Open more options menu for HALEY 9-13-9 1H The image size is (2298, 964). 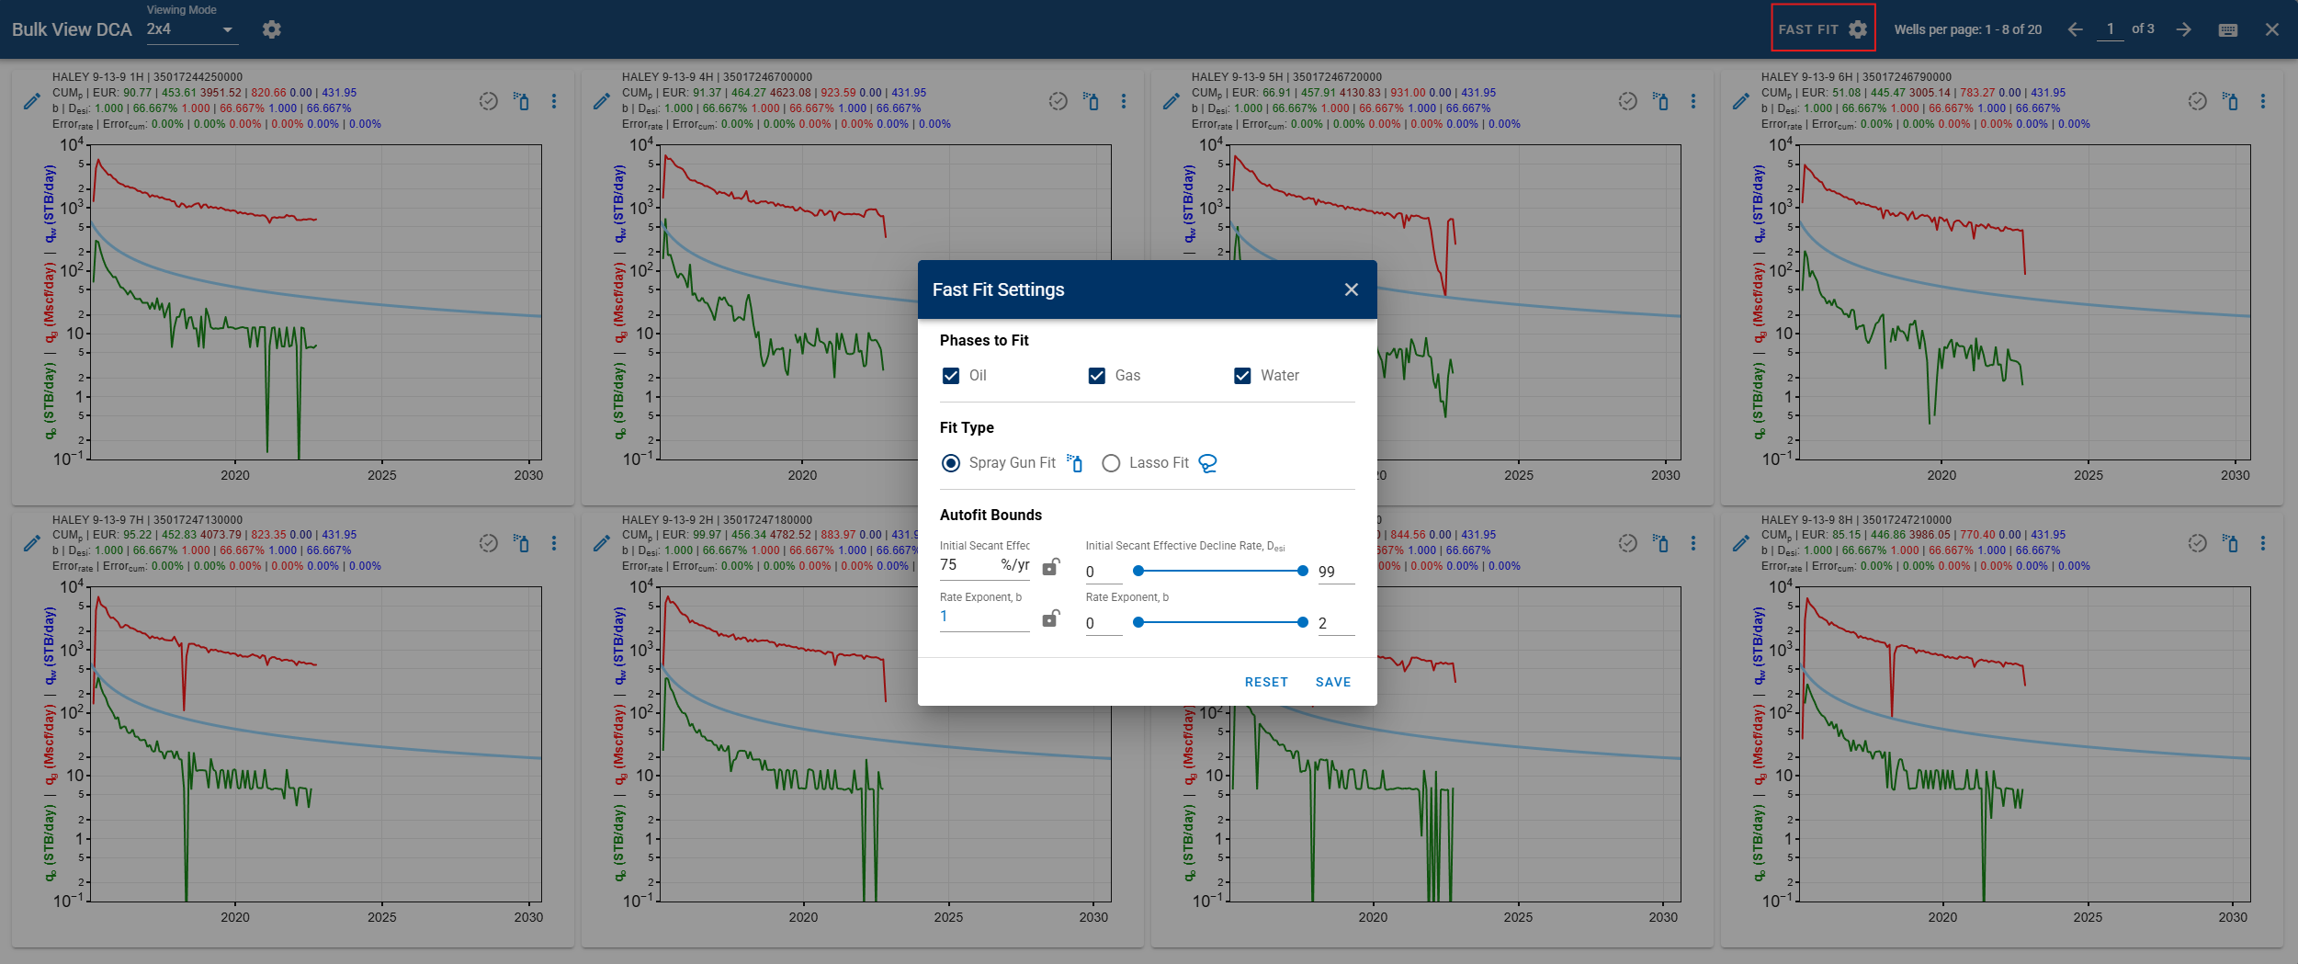554,101
